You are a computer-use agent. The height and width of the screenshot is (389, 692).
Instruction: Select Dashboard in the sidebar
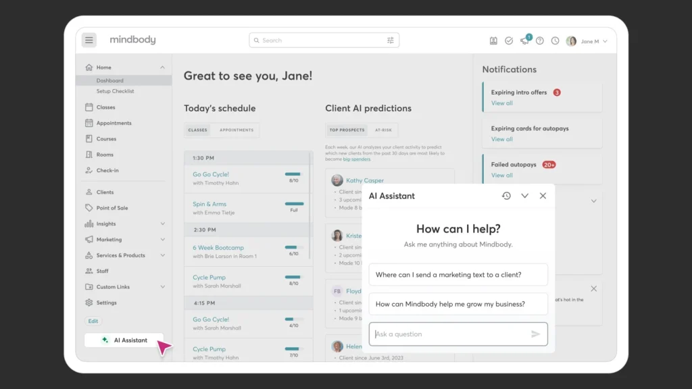110,81
